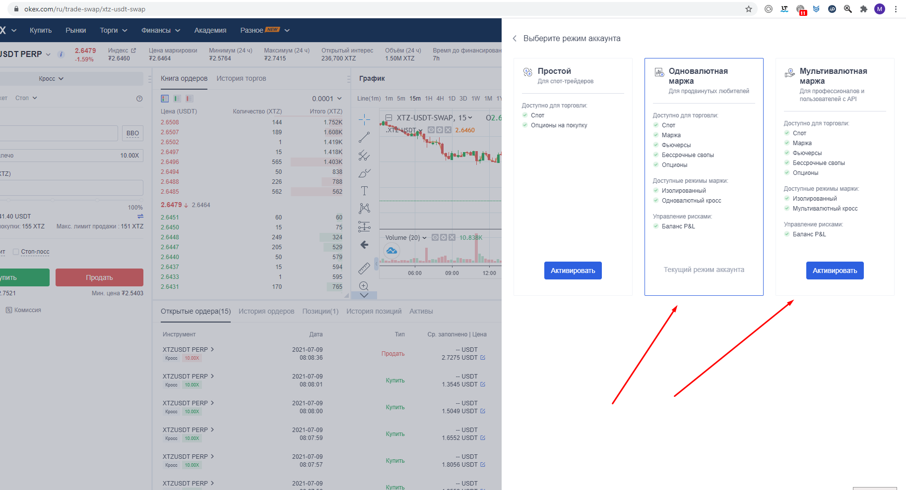
Task: Show both bids and asks in order book
Action: (165, 99)
